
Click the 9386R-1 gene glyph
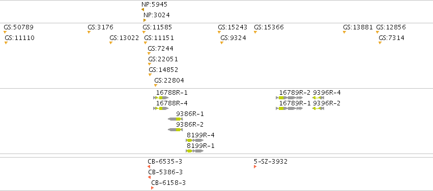click(x=176, y=119)
